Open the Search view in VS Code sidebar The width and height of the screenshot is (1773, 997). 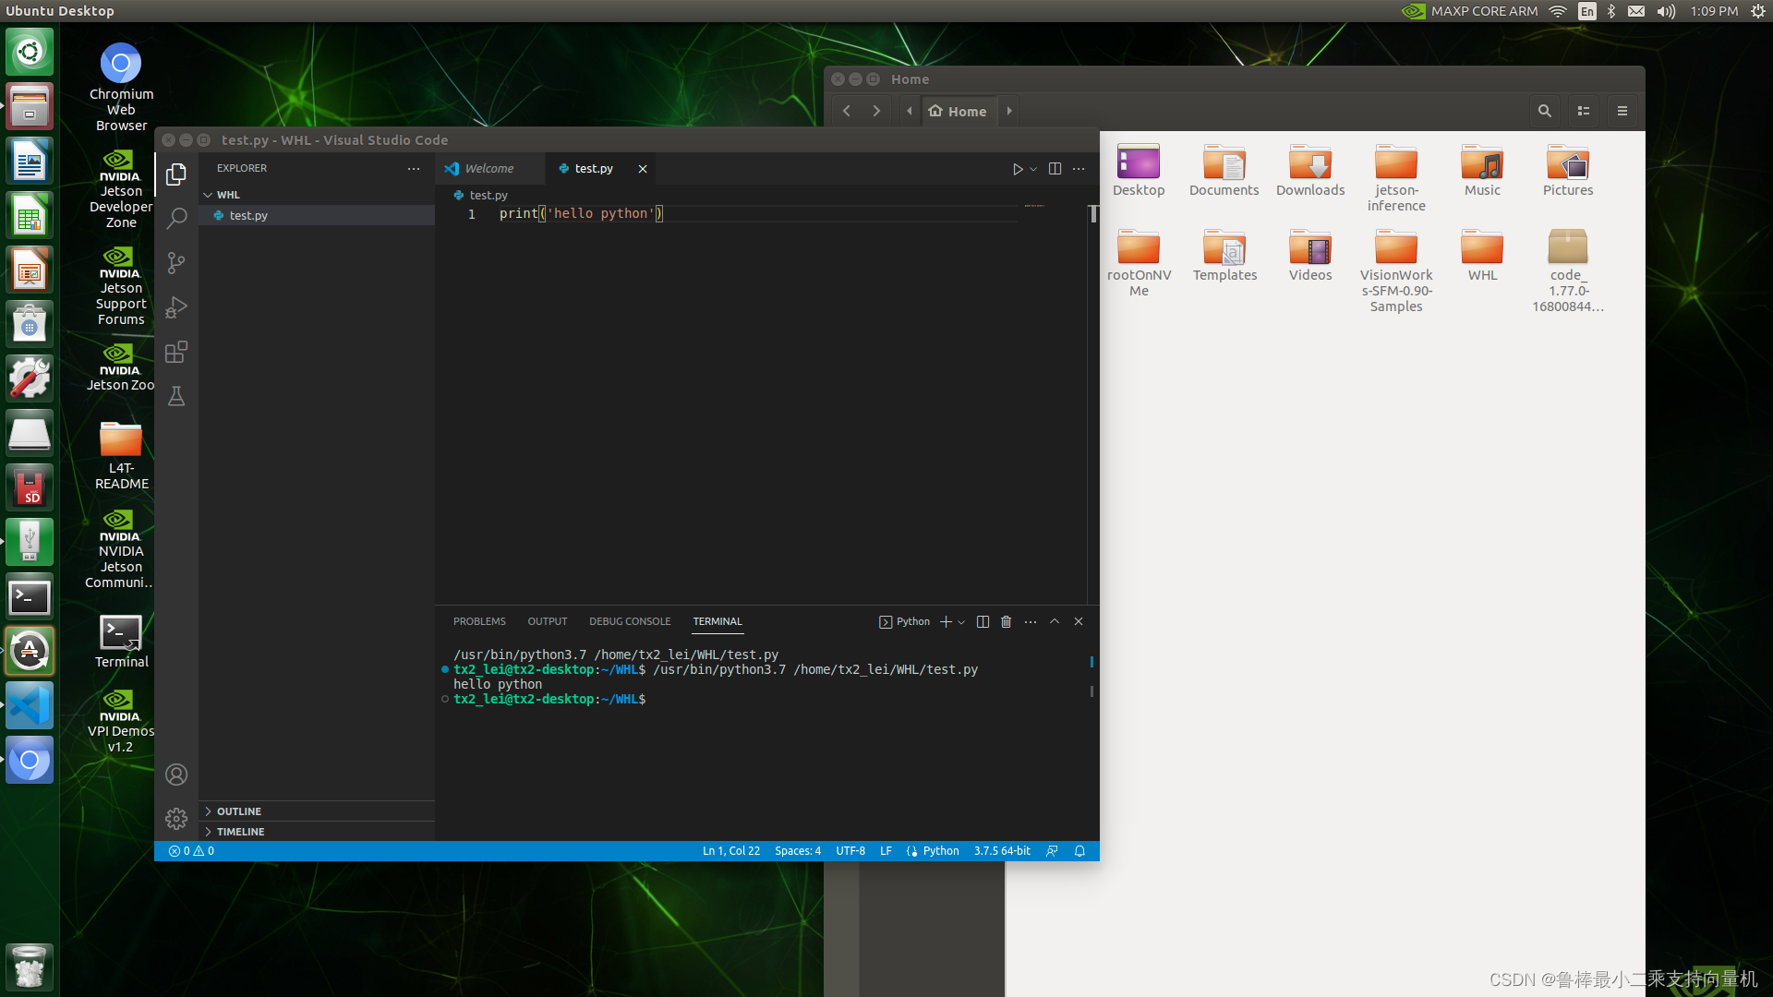(175, 218)
